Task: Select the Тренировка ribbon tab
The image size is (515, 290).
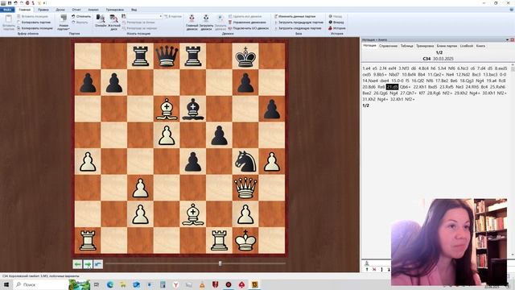Action: click(114, 10)
